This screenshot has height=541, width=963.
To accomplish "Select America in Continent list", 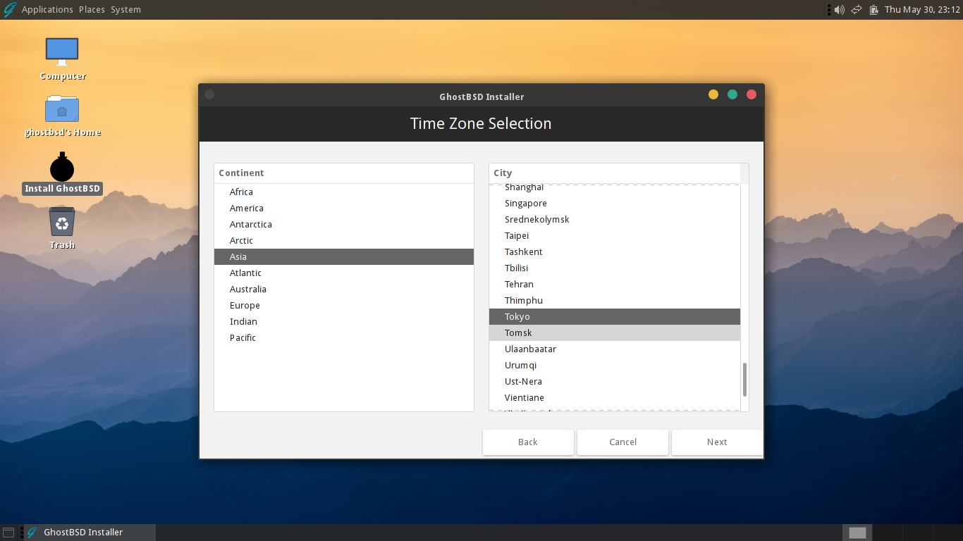I will pyautogui.click(x=344, y=209).
